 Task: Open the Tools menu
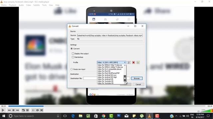(44, 5)
